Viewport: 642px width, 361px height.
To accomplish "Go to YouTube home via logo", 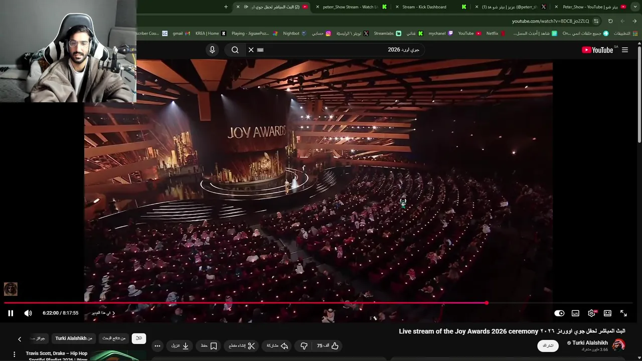I will click(597, 50).
